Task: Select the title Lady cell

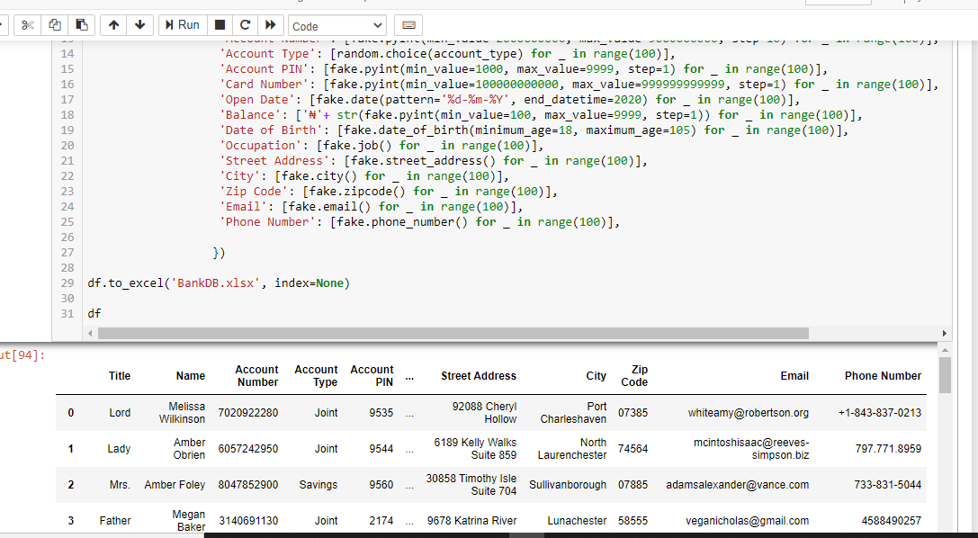Action: click(119, 449)
